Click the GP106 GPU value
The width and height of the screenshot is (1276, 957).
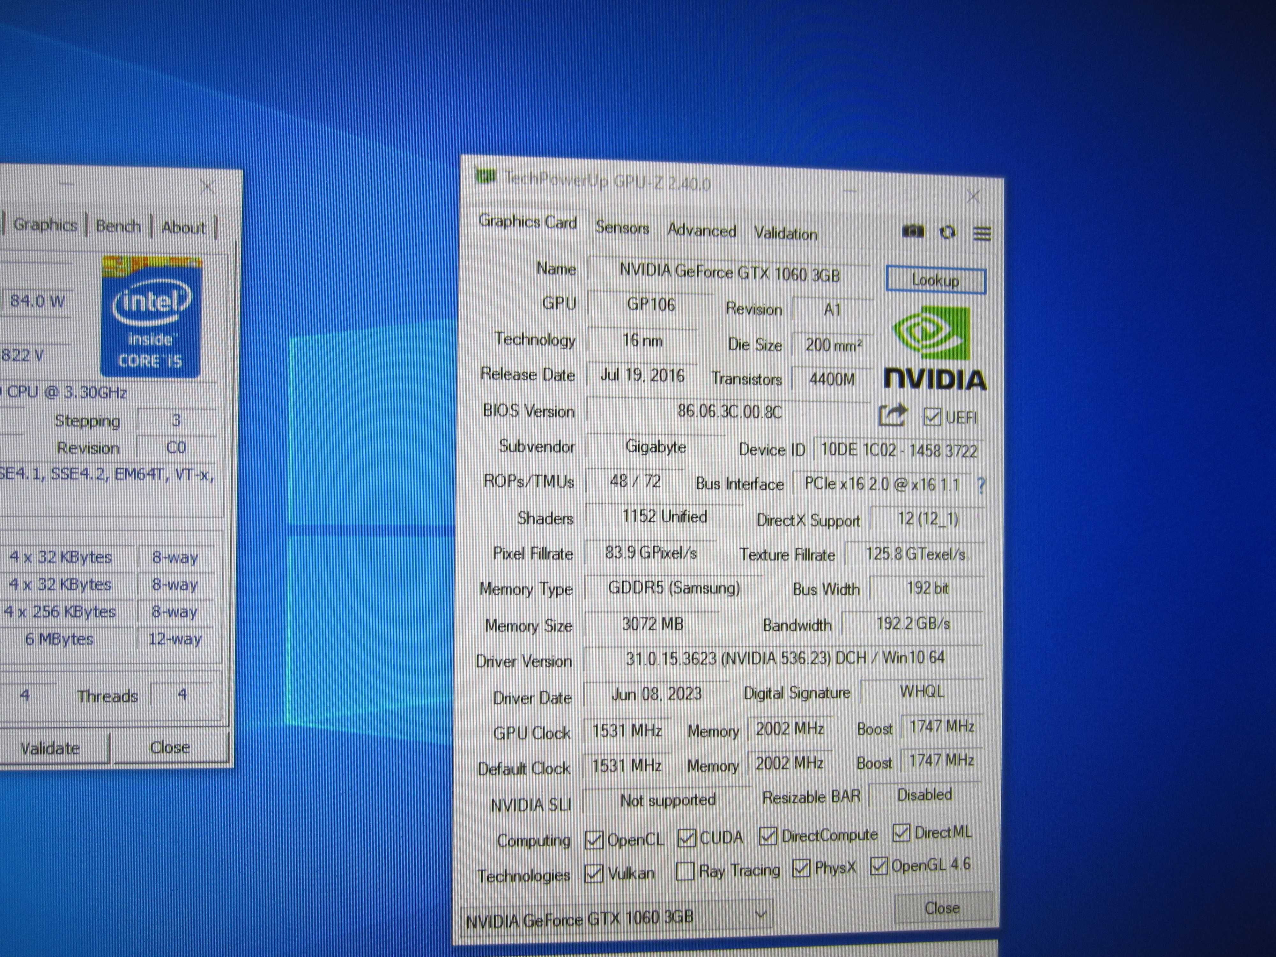pos(651,305)
